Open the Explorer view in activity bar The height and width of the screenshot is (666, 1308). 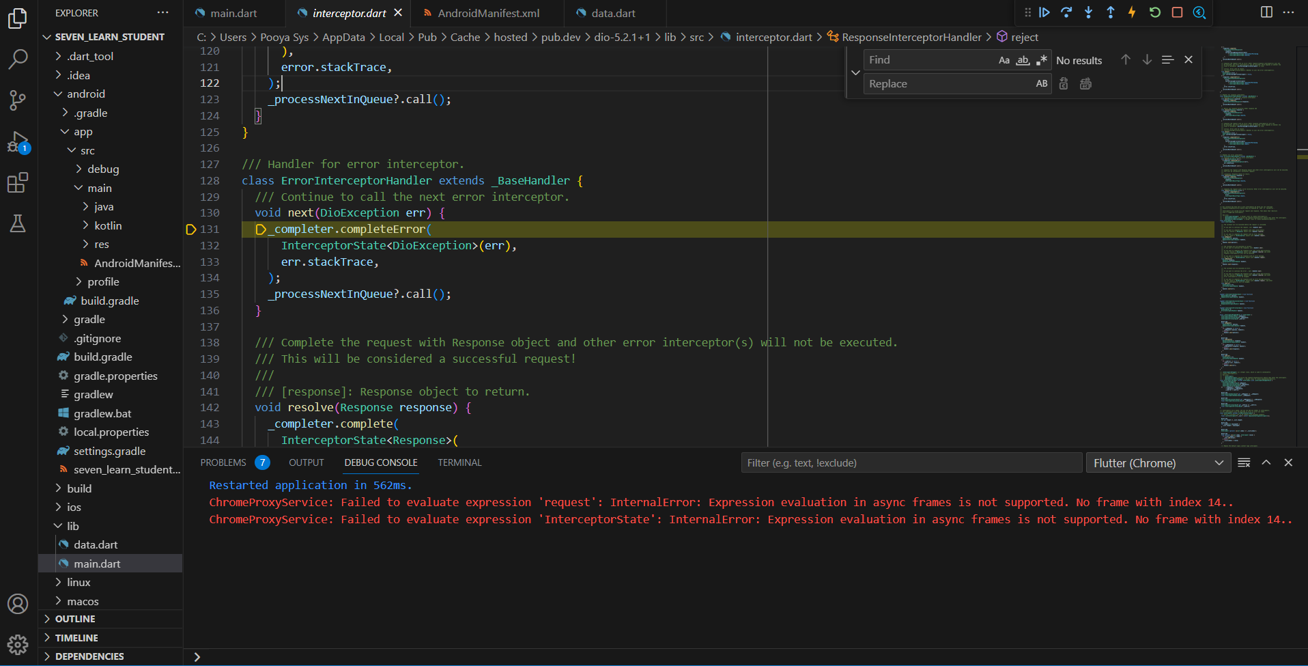tap(18, 18)
